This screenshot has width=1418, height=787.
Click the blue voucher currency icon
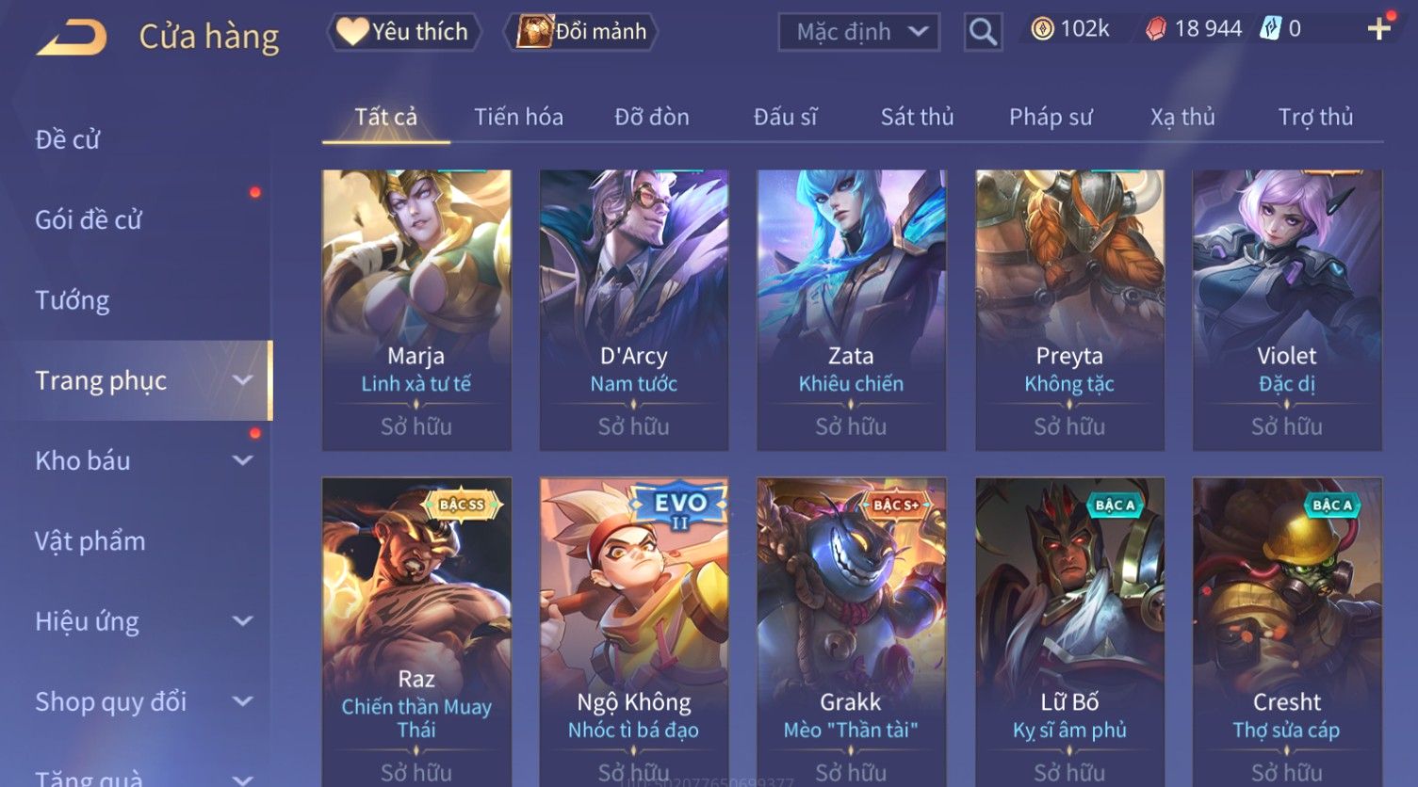click(x=1270, y=29)
